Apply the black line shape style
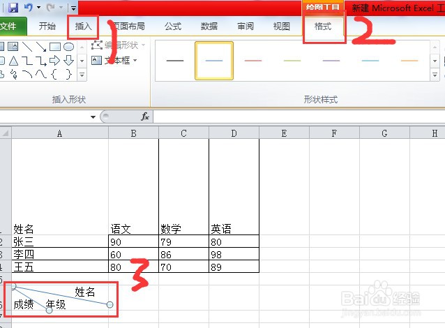The height and width of the screenshot is (328, 445). [175, 61]
